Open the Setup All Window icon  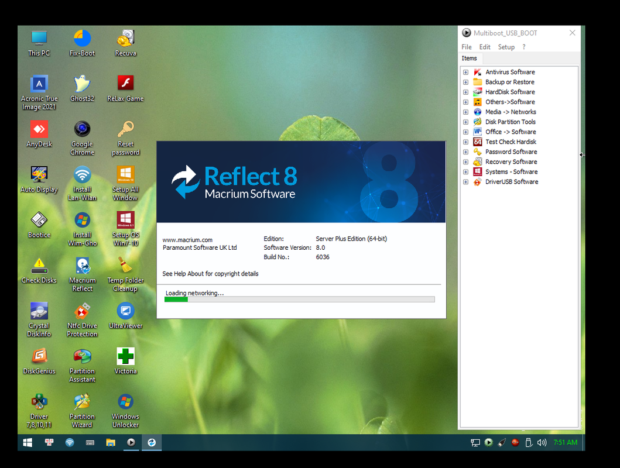coord(125,184)
